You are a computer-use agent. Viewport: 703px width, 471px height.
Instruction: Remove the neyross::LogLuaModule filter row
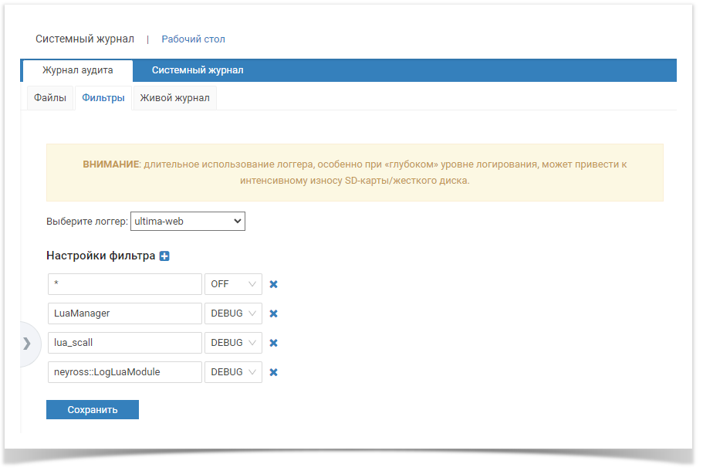tap(273, 372)
